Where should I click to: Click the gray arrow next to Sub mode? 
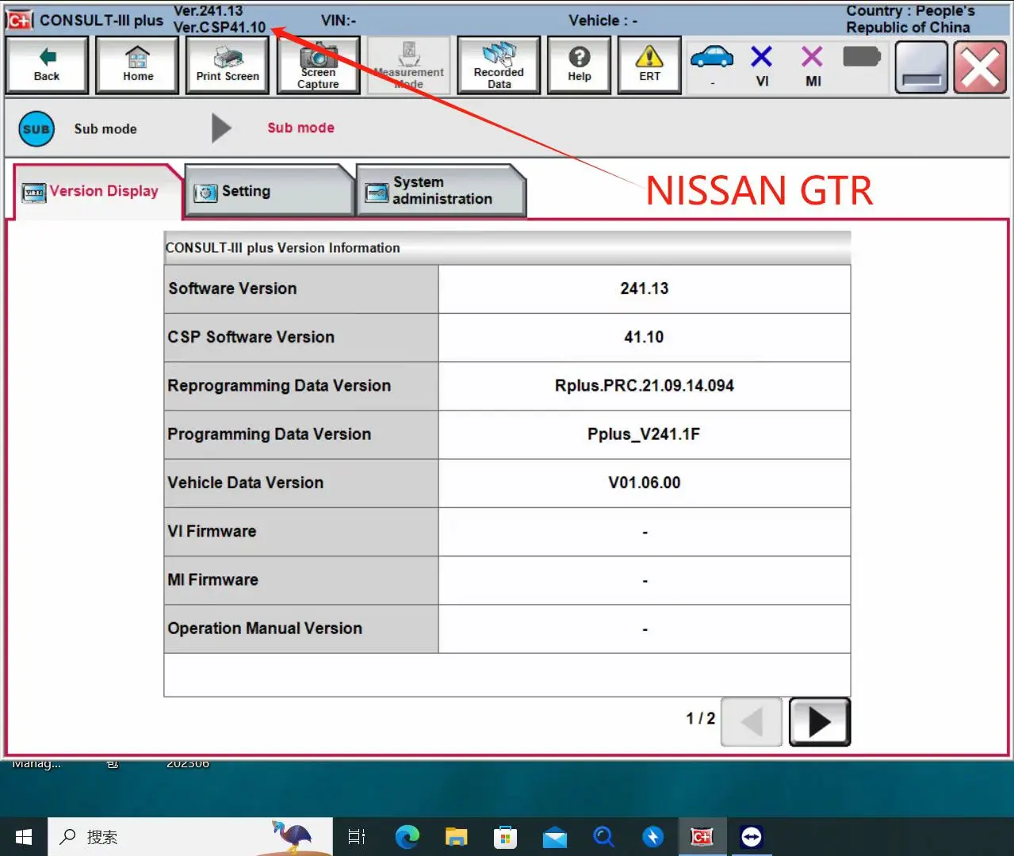[x=221, y=128]
